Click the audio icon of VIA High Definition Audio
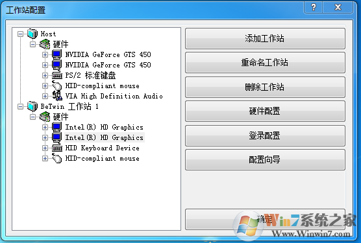The width and height of the screenshot is (361, 243). point(57,96)
